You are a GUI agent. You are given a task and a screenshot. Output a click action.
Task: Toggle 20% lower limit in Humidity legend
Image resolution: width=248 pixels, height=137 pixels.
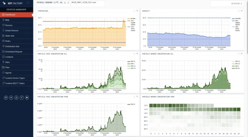point(236,29)
